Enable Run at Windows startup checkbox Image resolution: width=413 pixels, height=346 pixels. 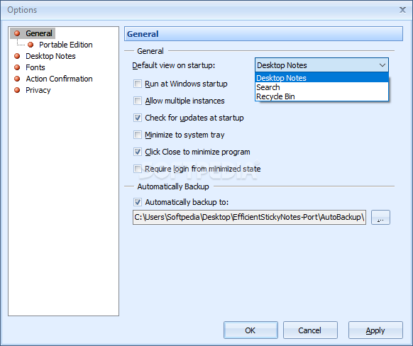tap(138, 84)
